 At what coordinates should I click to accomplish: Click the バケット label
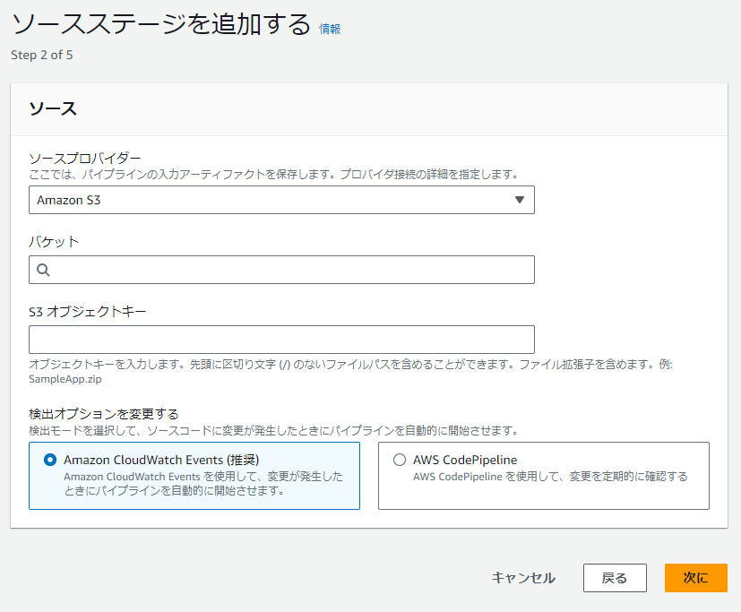coord(54,242)
